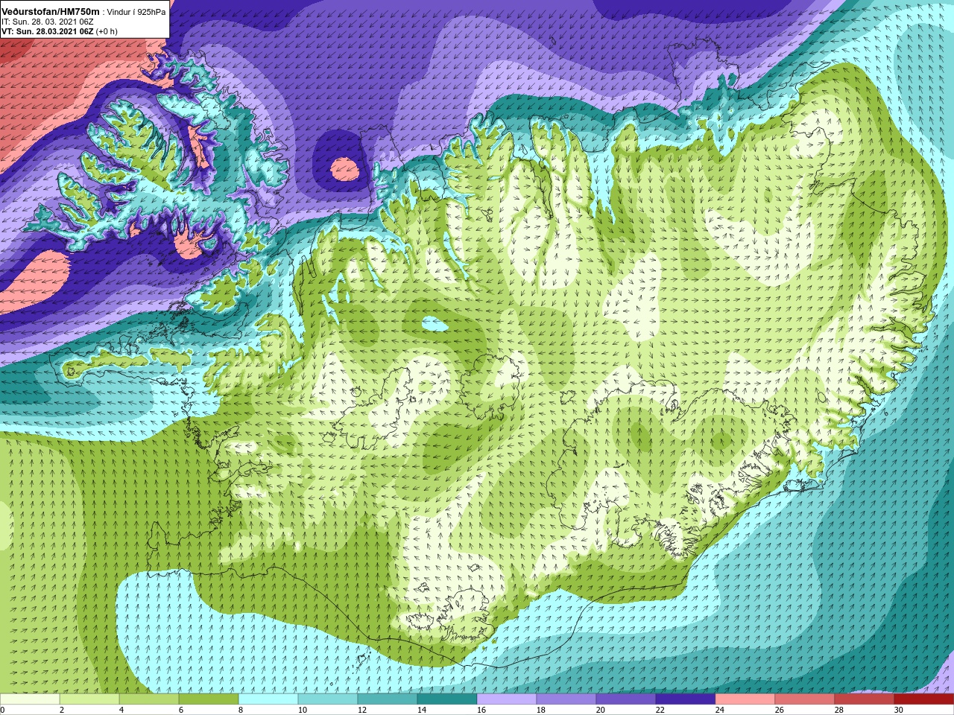Click the pale cream 0–2 legend swatch

coord(30,699)
